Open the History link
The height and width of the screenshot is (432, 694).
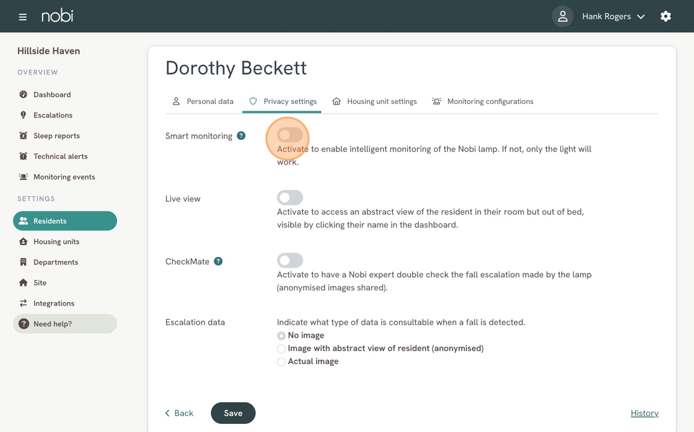pyautogui.click(x=644, y=413)
